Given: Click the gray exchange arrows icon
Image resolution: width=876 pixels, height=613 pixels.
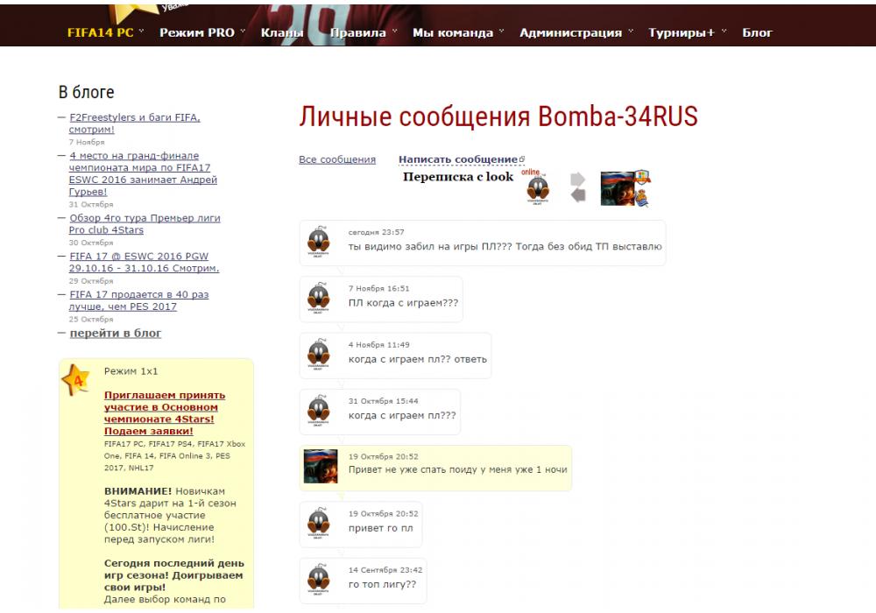Looking at the screenshot, I should coord(577,187).
